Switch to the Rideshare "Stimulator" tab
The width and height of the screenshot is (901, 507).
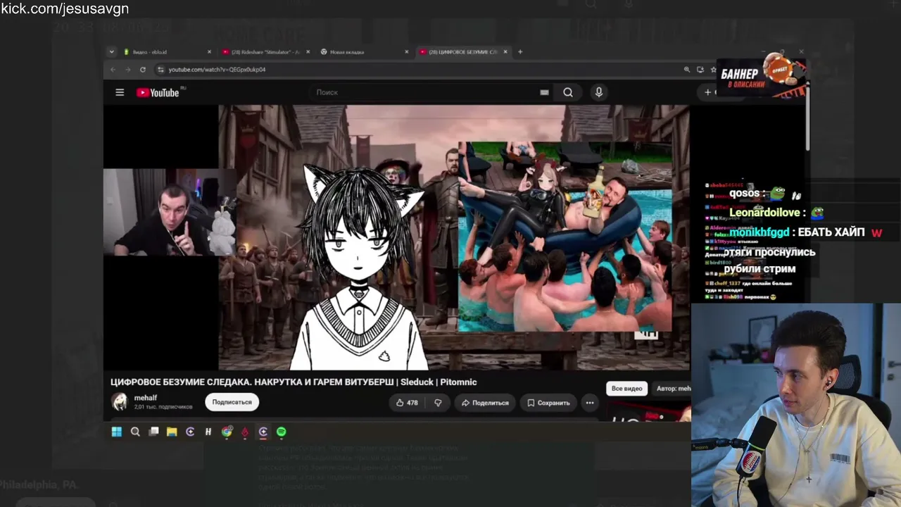[x=265, y=52]
